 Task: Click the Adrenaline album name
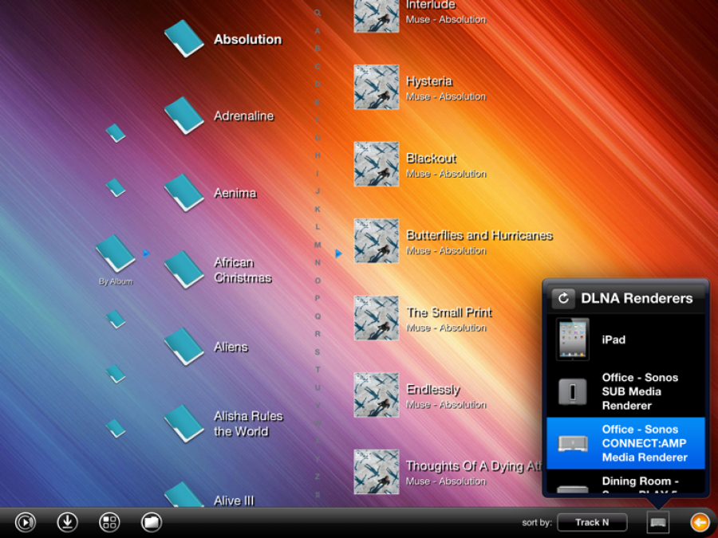[x=243, y=116]
